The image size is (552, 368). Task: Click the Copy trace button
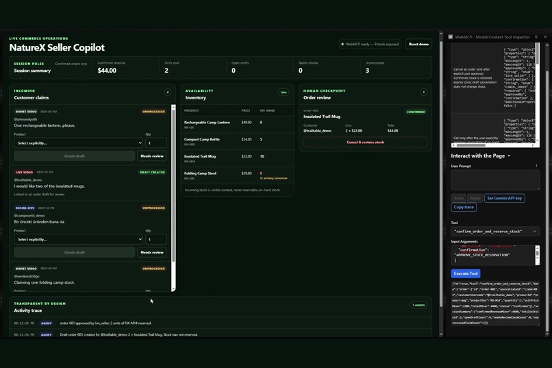click(x=464, y=207)
